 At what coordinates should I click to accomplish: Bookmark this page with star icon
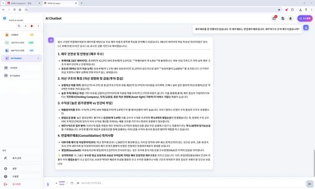pos(279,10)
